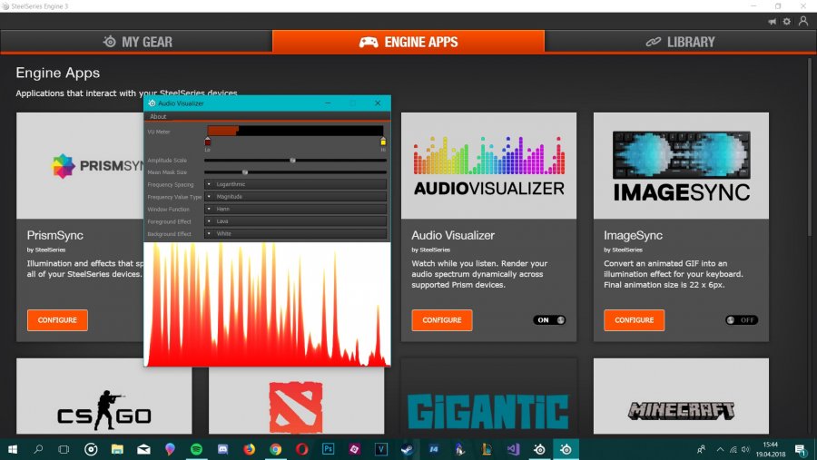The width and height of the screenshot is (817, 460).
Task: Open the People icon in the system tray
Action: 702,449
